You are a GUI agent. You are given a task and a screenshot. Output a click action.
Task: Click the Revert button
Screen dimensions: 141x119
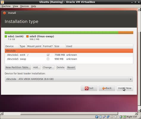[x=71, y=67]
